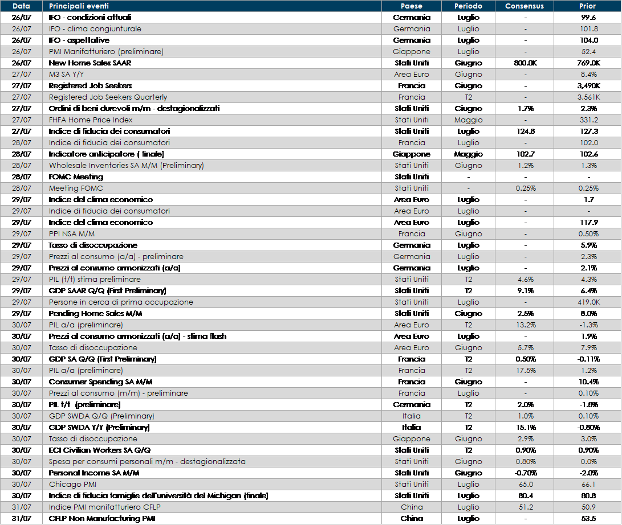The width and height of the screenshot is (622, 525).
Task: Select the 419.0K prior value
Action: point(588,302)
